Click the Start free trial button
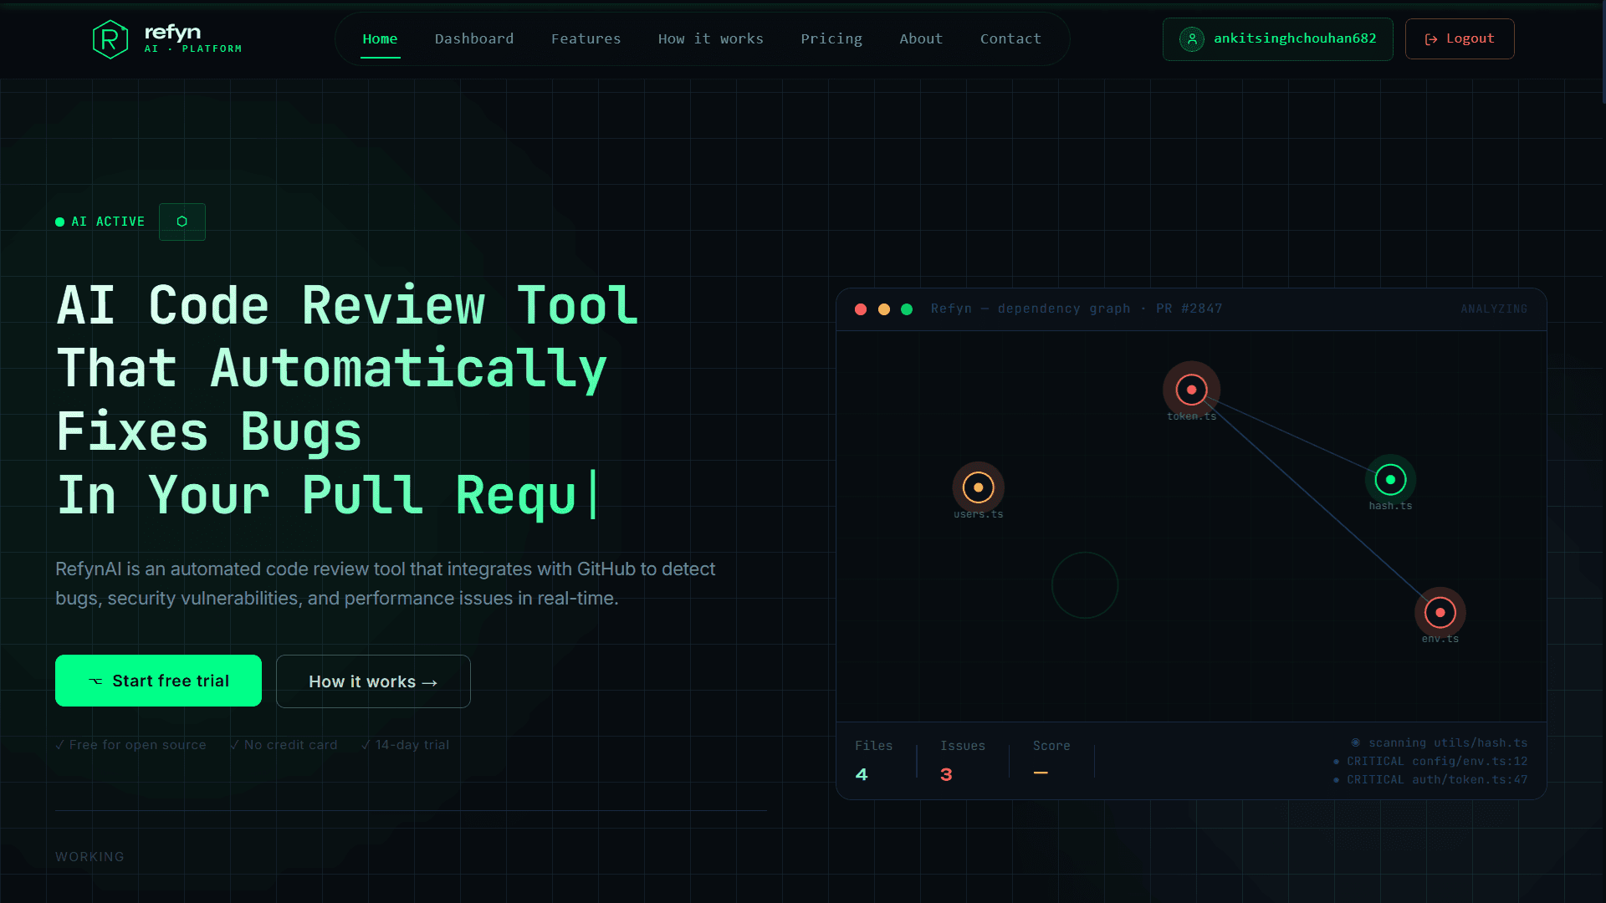 [x=158, y=681]
